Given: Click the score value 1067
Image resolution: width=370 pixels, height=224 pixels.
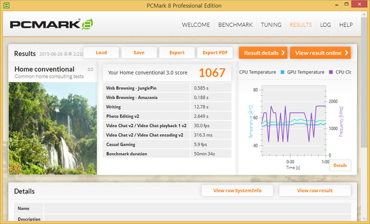Looking at the screenshot, I should 212,72.
